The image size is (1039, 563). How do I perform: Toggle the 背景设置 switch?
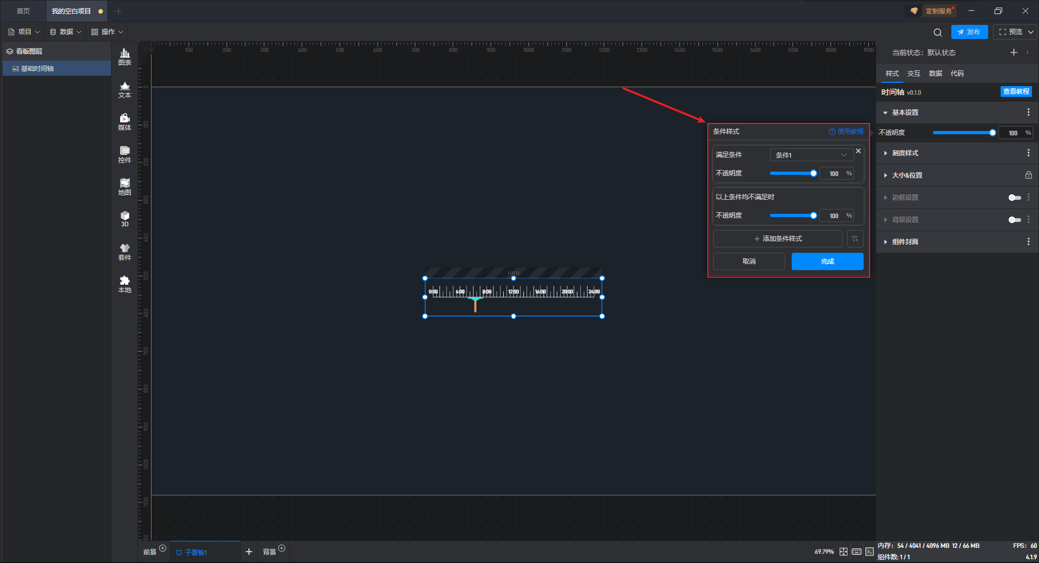tap(1015, 220)
